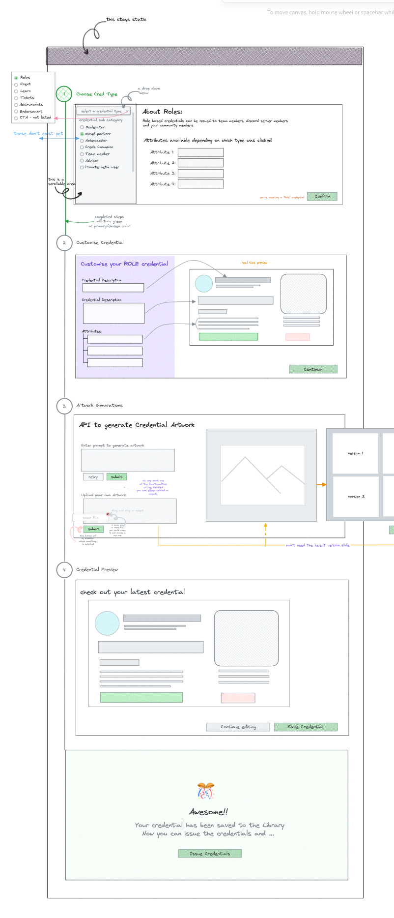Click the Continue editing button
Viewport: 394px width, 918px height.
(x=238, y=727)
